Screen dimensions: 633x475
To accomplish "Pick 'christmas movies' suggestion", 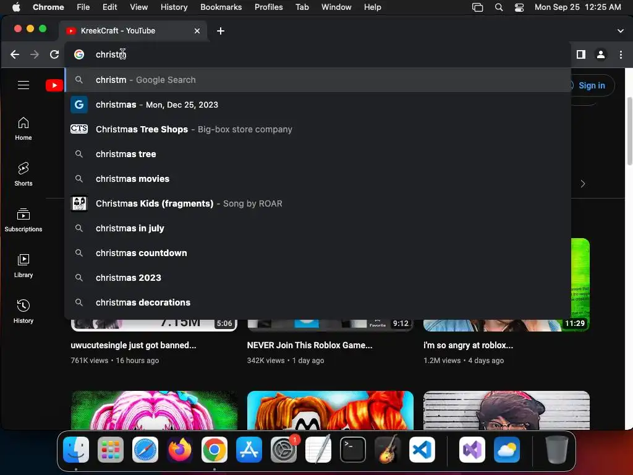I will [x=318, y=179].
